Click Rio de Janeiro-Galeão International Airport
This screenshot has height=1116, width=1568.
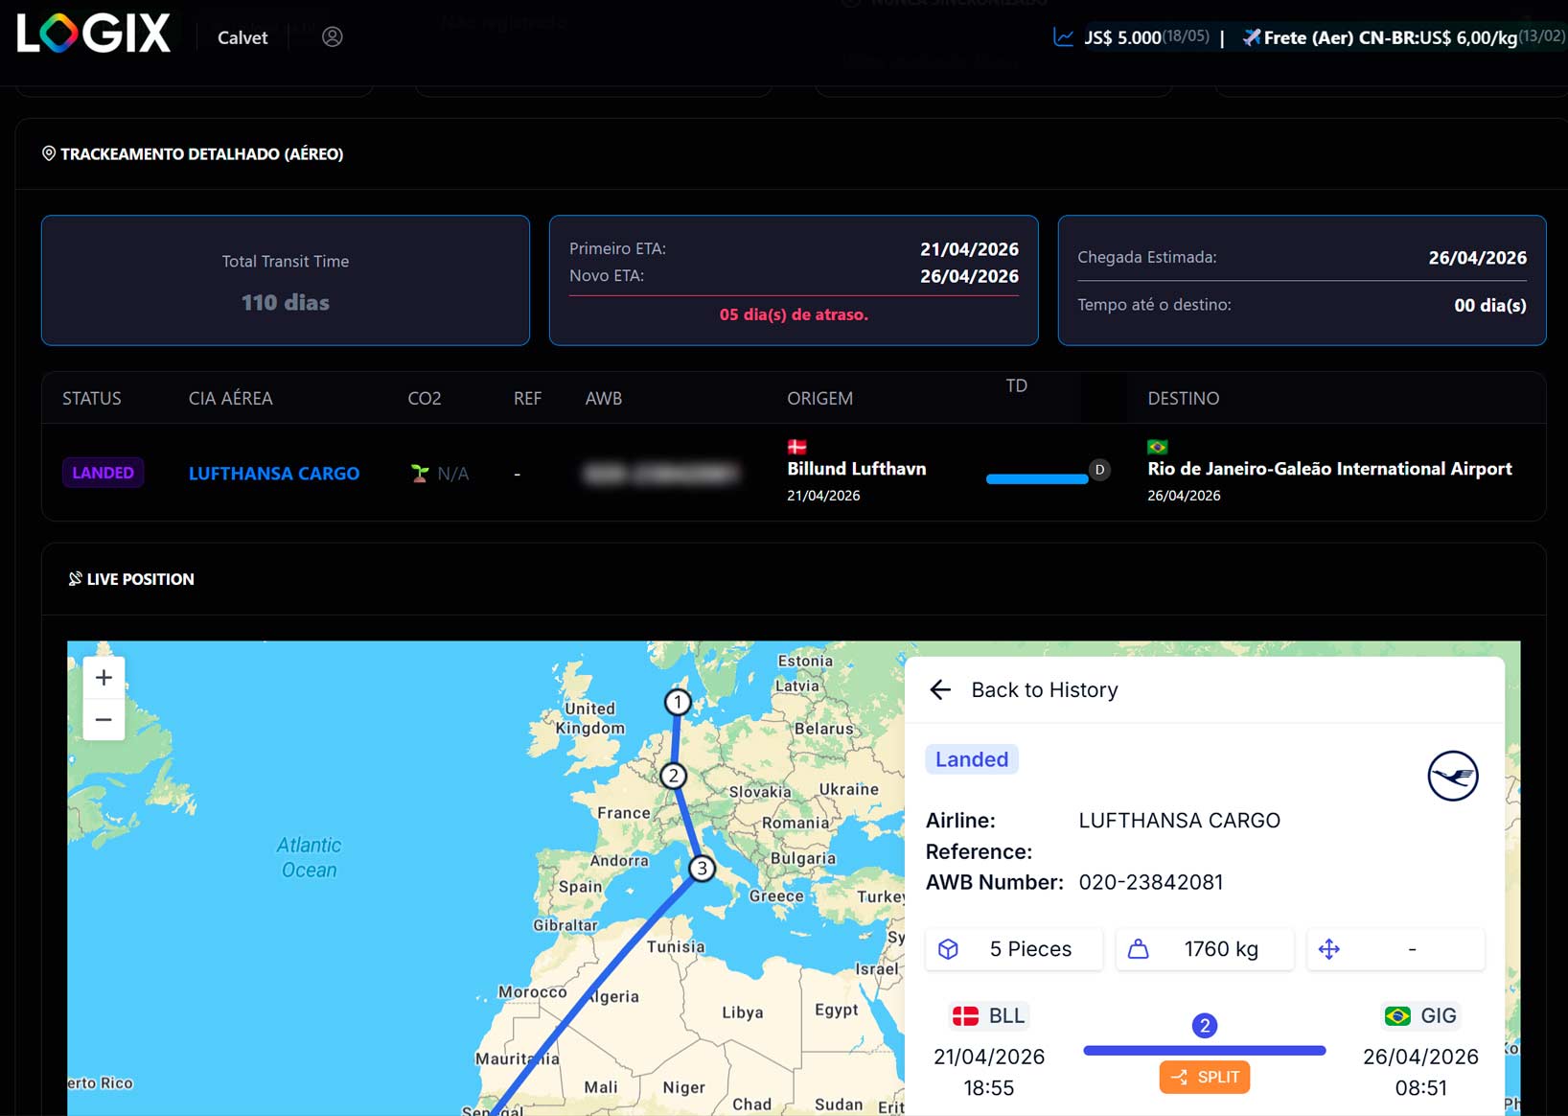click(x=1329, y=469)
